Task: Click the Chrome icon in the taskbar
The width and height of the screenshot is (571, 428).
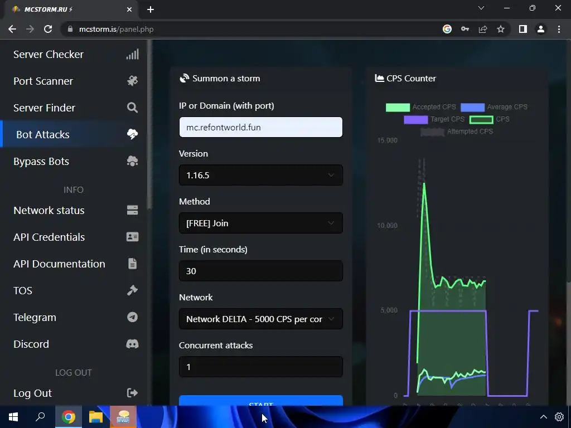Action: pos(68,417)
